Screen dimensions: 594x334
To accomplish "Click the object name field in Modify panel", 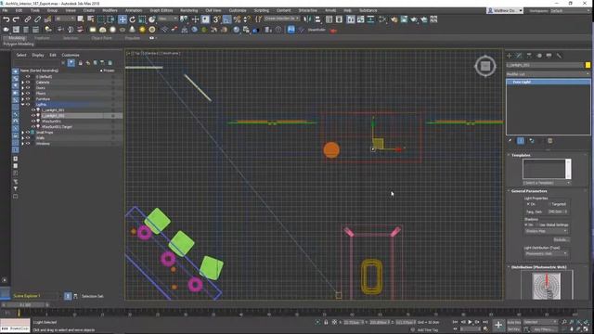I will click(x=545, y=65).
